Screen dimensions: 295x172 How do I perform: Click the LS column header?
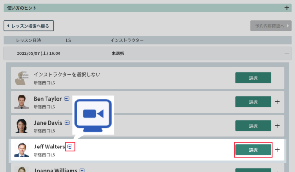coord(68,40)
